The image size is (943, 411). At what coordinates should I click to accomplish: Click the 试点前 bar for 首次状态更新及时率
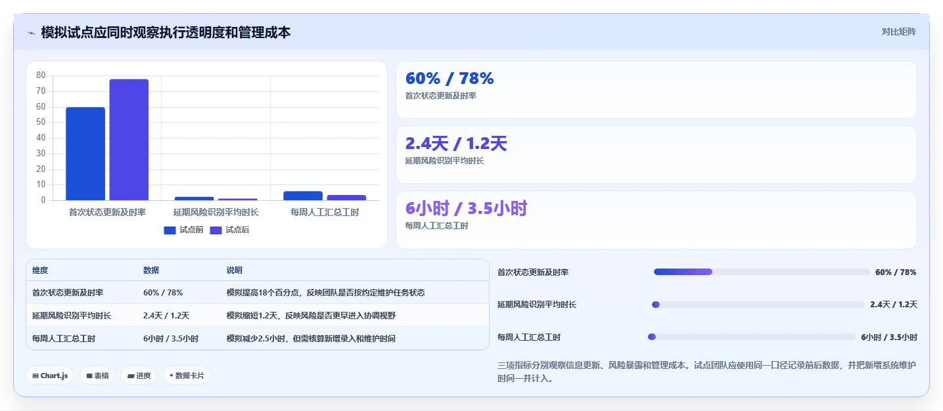coord(85,154)
